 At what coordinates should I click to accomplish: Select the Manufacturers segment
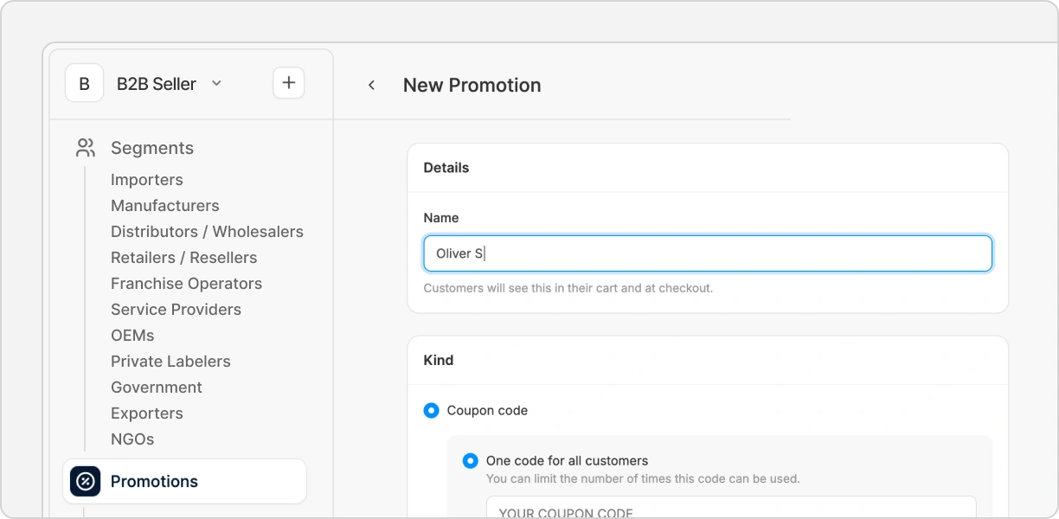point(165,206)
